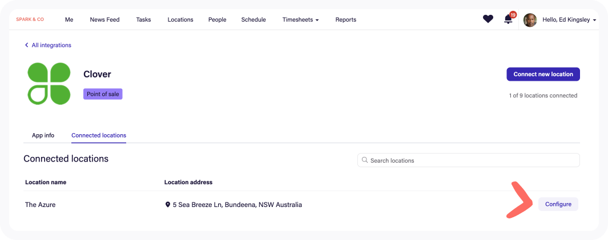The width and height of the screenshot is (608, 240).
Task: Click the 5 Sea Breeze Ln address text
Action: tap(237, 205)
